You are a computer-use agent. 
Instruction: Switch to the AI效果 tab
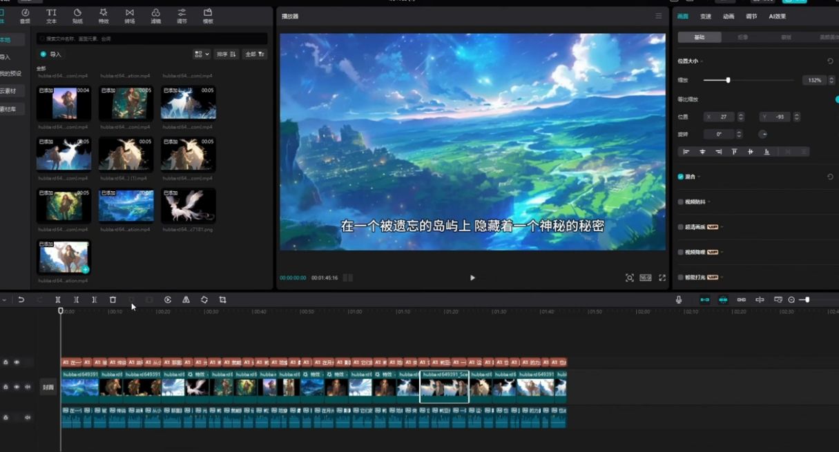coord(779,16)
